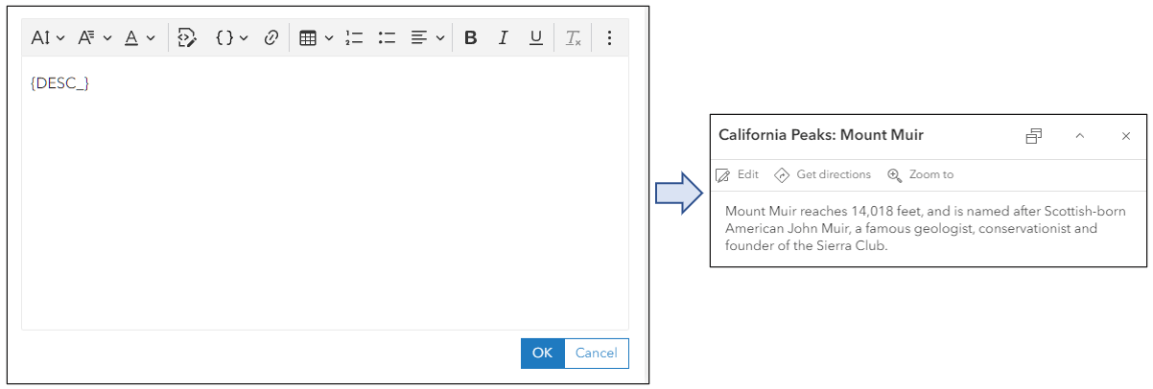The image size is (1153, 389).
Task: Open the font color picker
Action: (139, 38)
